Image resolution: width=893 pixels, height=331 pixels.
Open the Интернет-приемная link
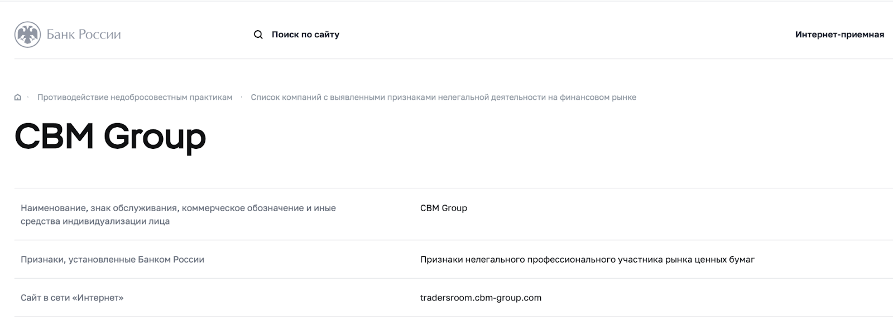tap(839, 35)
